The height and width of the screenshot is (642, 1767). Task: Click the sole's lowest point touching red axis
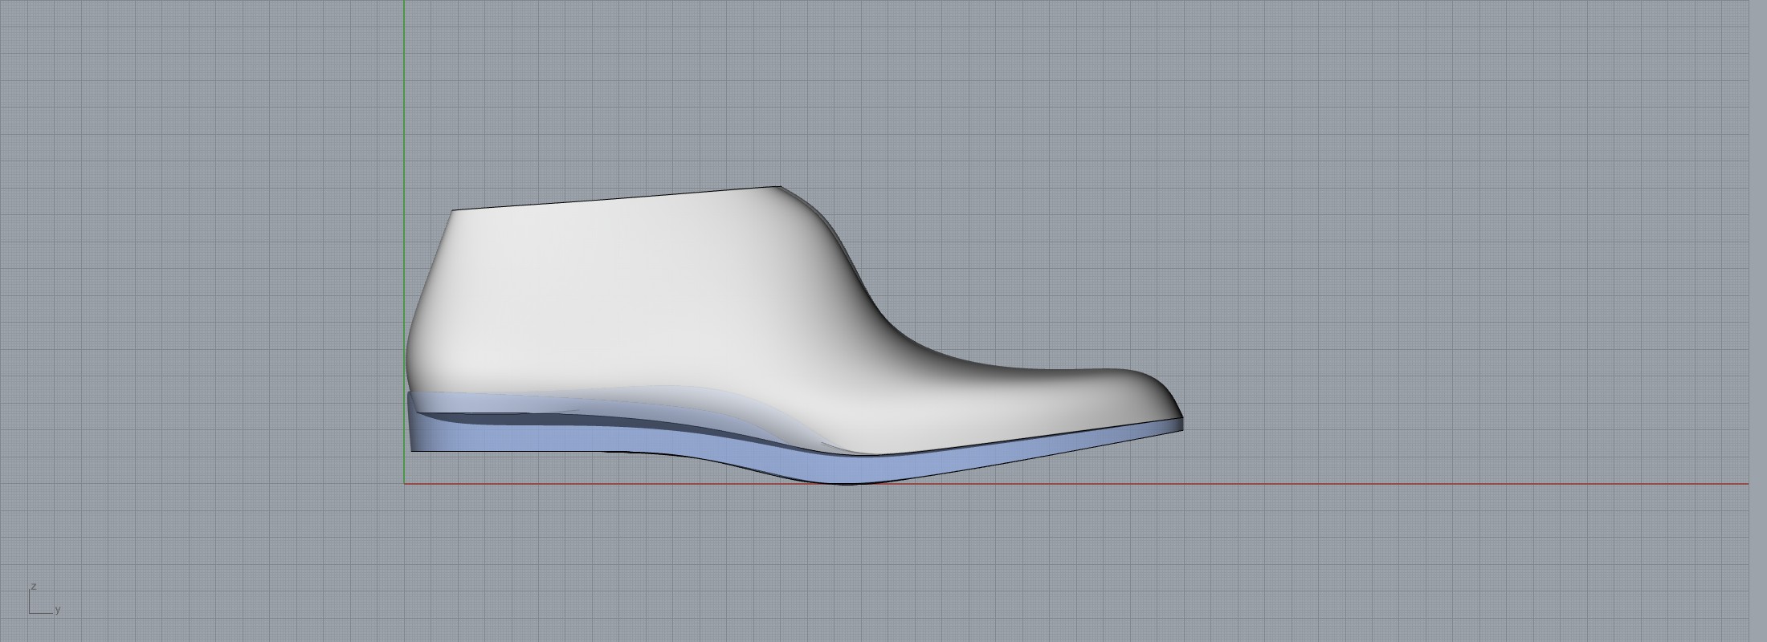tap(843, 481)
